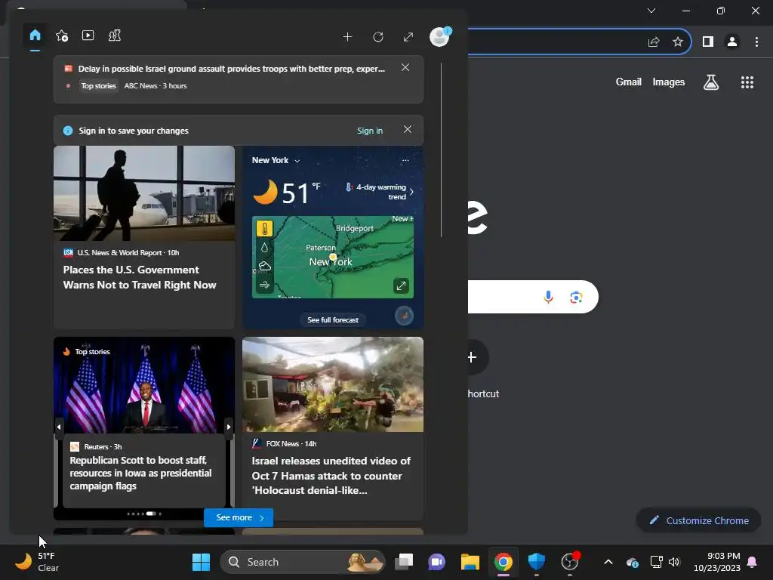The width and height of the screenshot is (773, 580).
Task: Select cloud map layer icon
Action: pos(265,267)
